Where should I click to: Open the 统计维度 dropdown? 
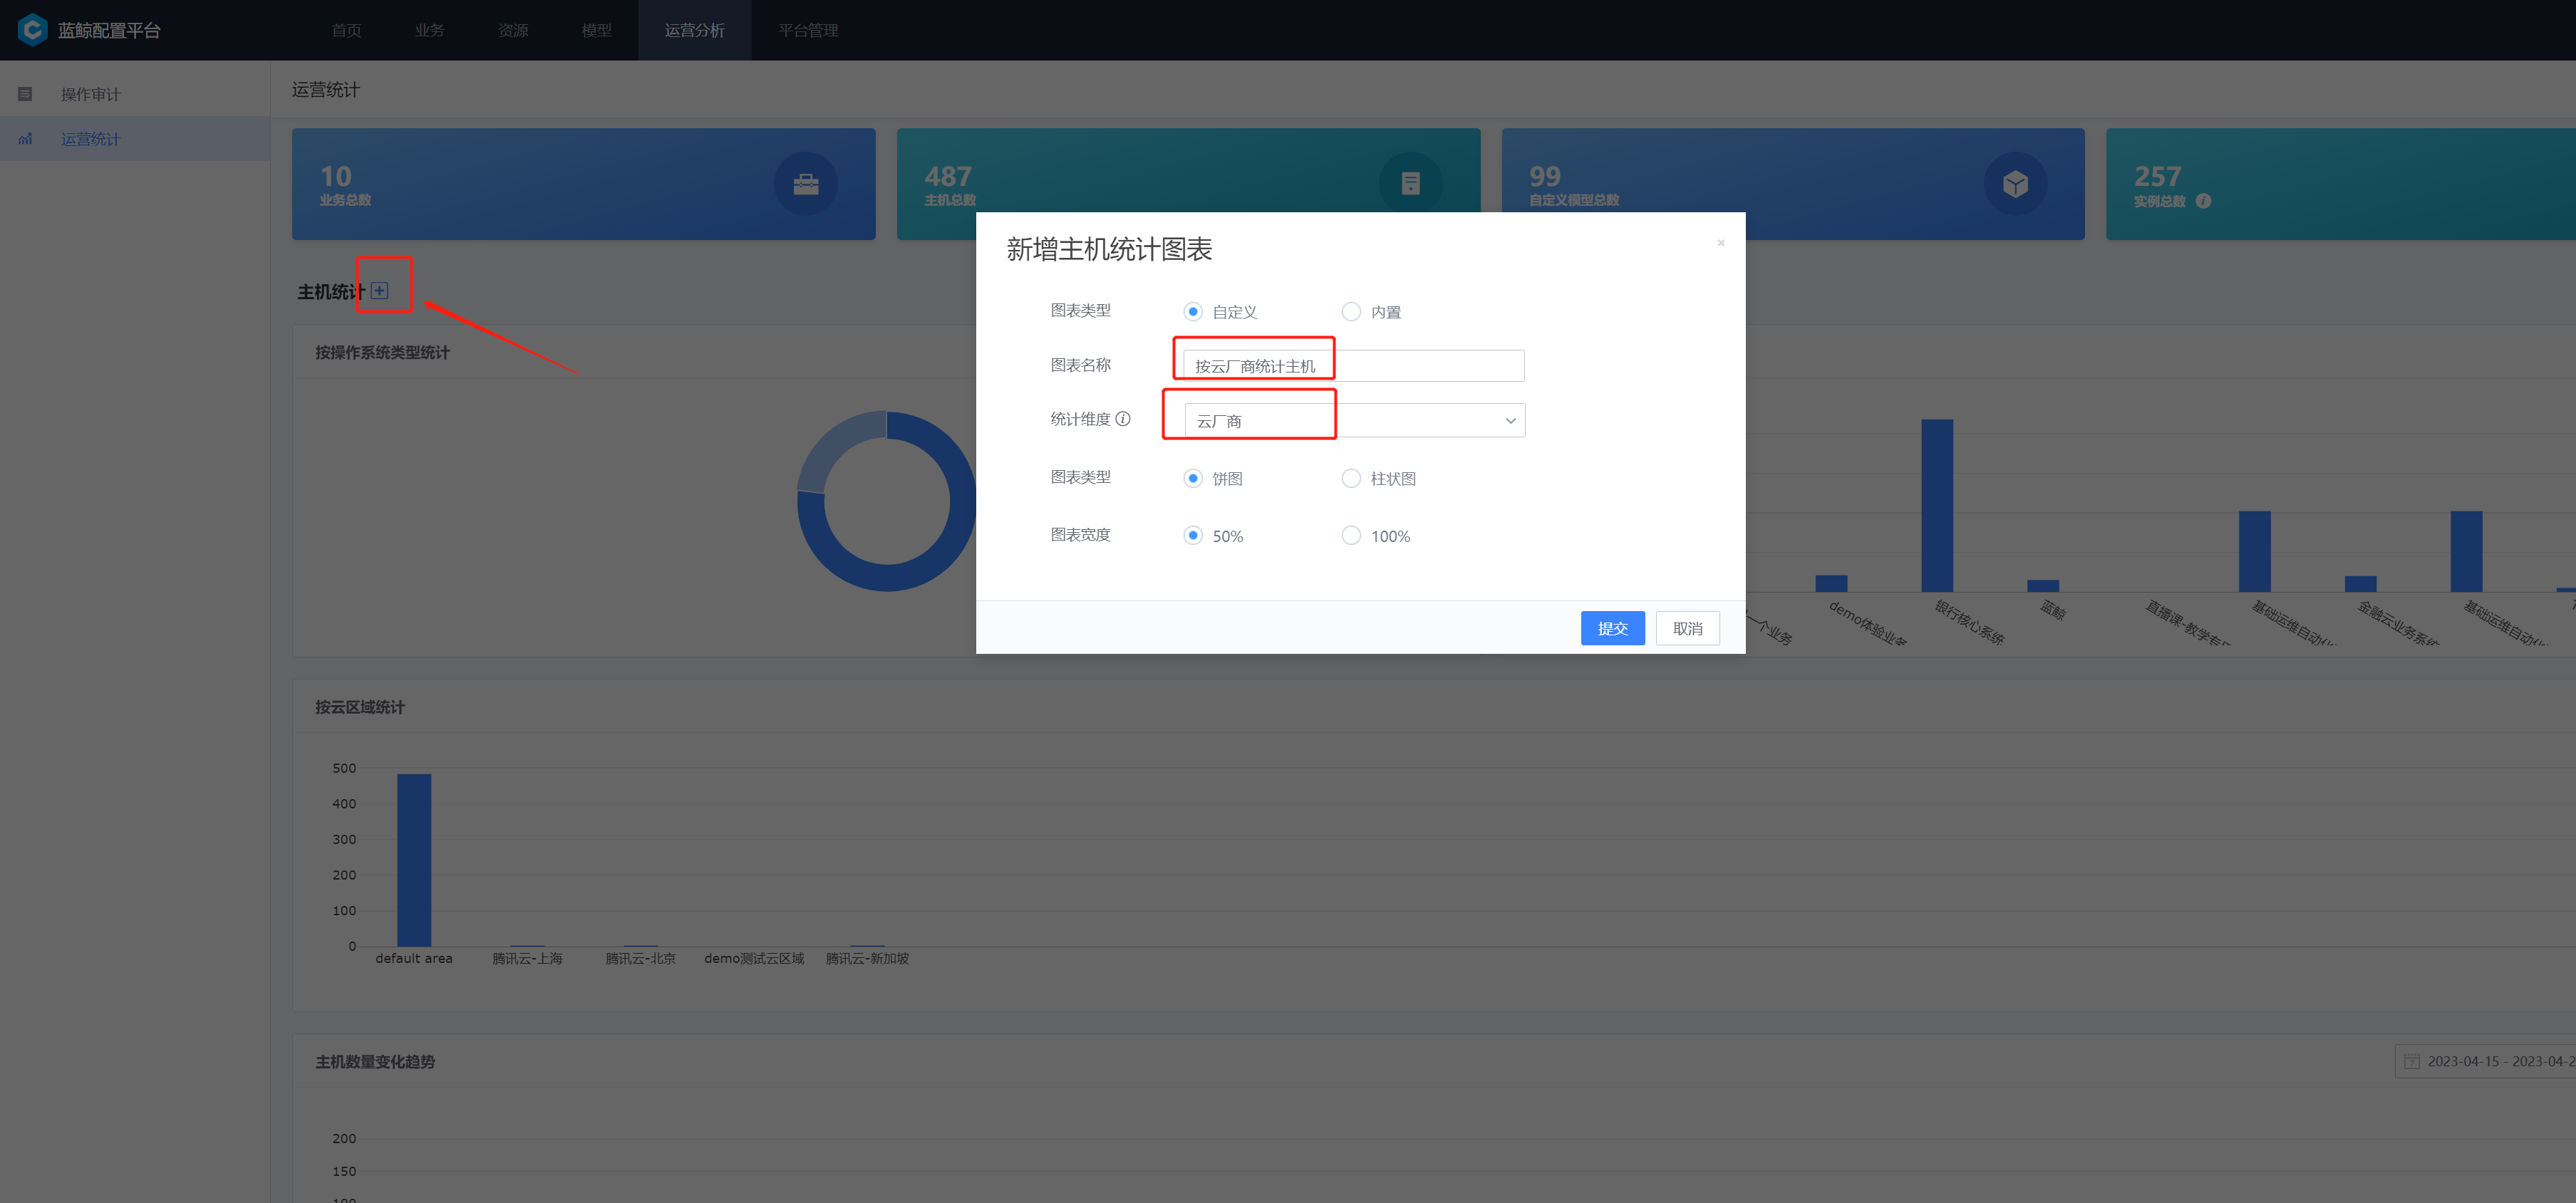(x=1354, y=421)
